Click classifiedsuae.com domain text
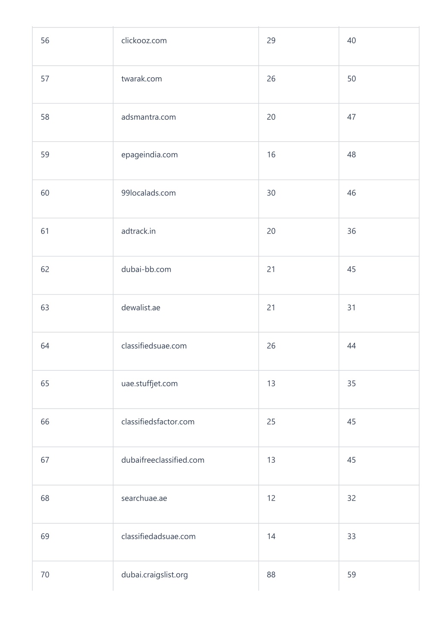Screen dimensions: 439x622 pos(154,346)
